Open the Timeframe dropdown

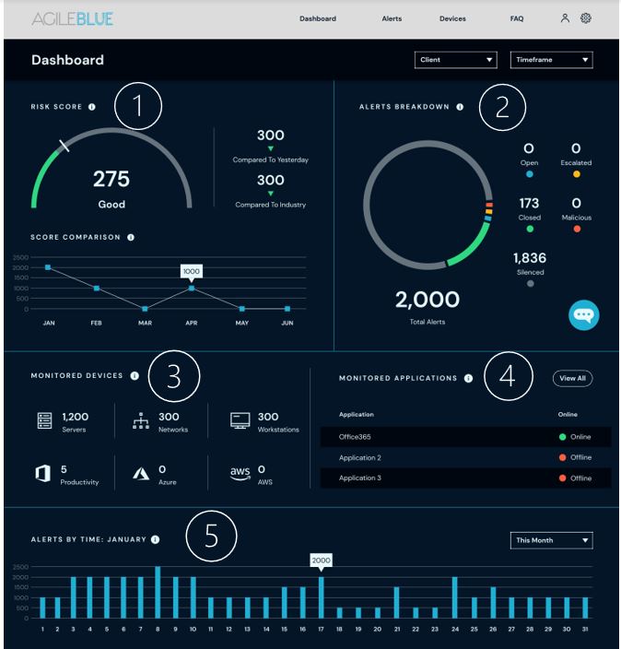coord(552,60)
